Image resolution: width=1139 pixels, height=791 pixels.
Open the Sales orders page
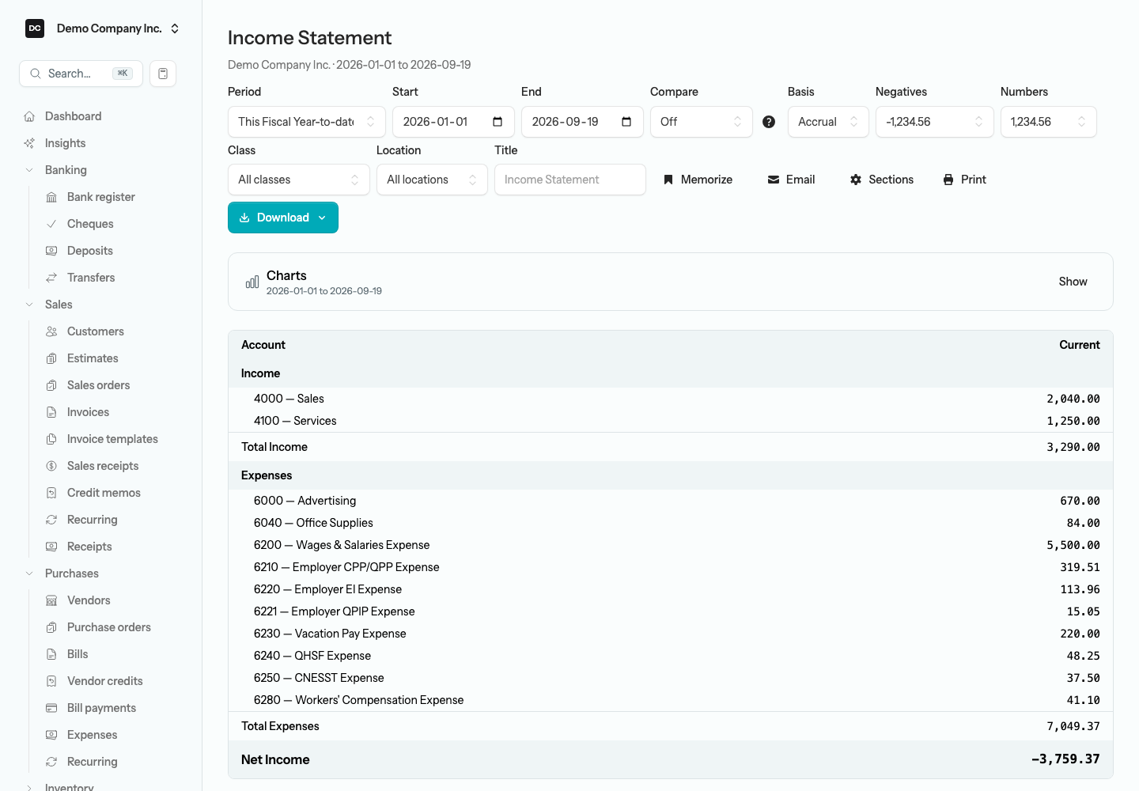tap(99, 385)
